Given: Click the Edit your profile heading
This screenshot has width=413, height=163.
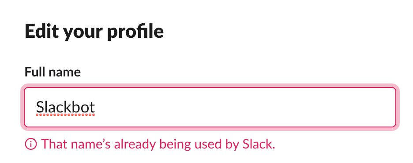Looking at the screenshot, I should coord(94,32).
